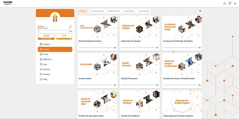This screenshot has height=119, width=239.
Task: Click the Gestão financeira course title
Action: 129,78
